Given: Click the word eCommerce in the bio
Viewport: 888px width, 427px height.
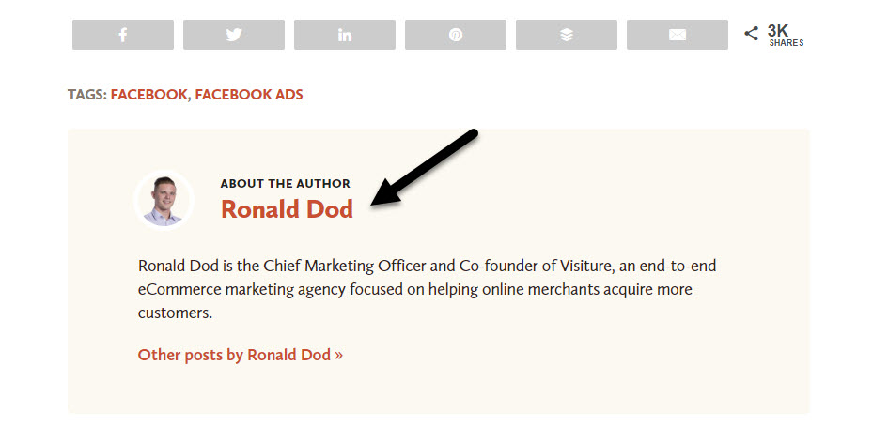Looking at the screenshot, I should (179, 290).
